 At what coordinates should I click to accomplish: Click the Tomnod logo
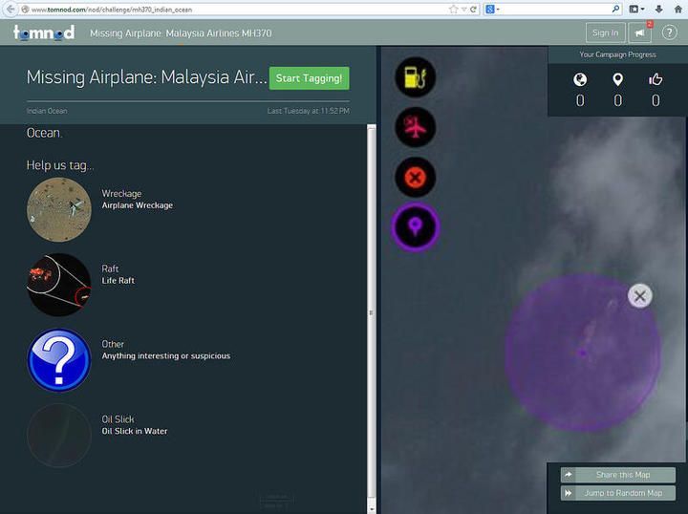pyautogui.click(x=44, y=32)
